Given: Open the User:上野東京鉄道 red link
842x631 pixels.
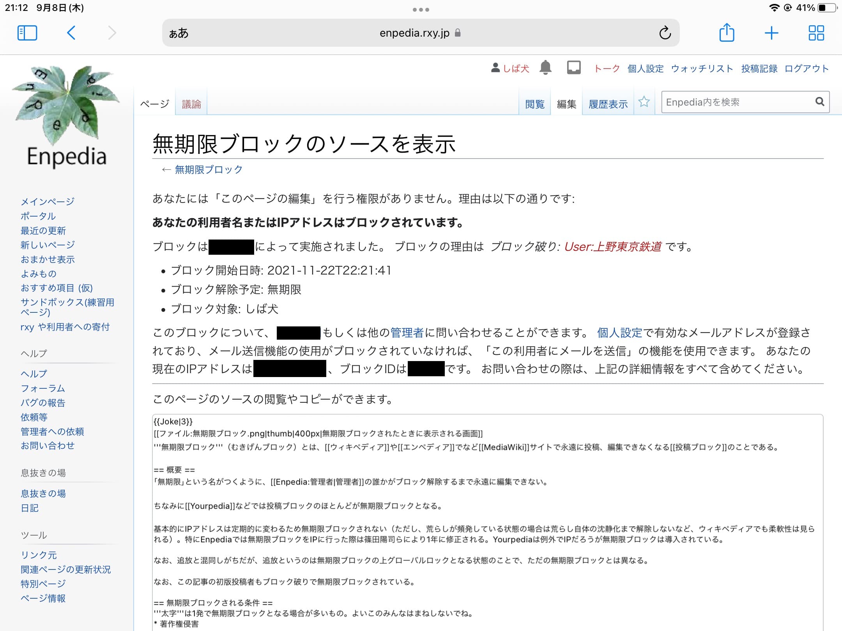Looking at the screenshot, I should coord(612,247).
